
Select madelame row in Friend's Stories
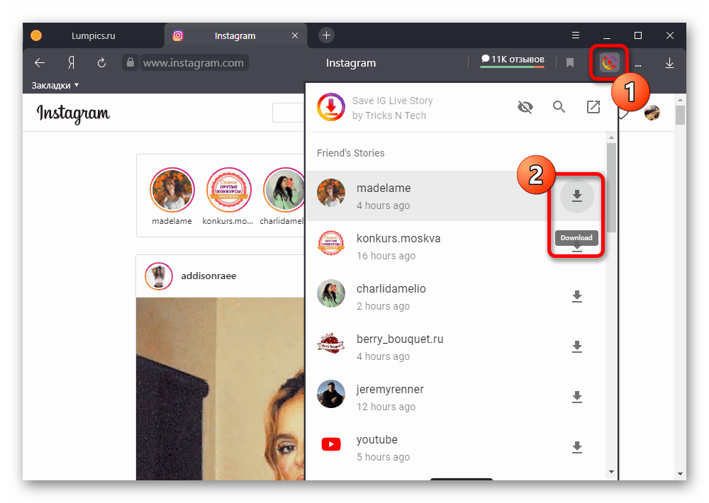pos(456,196)
